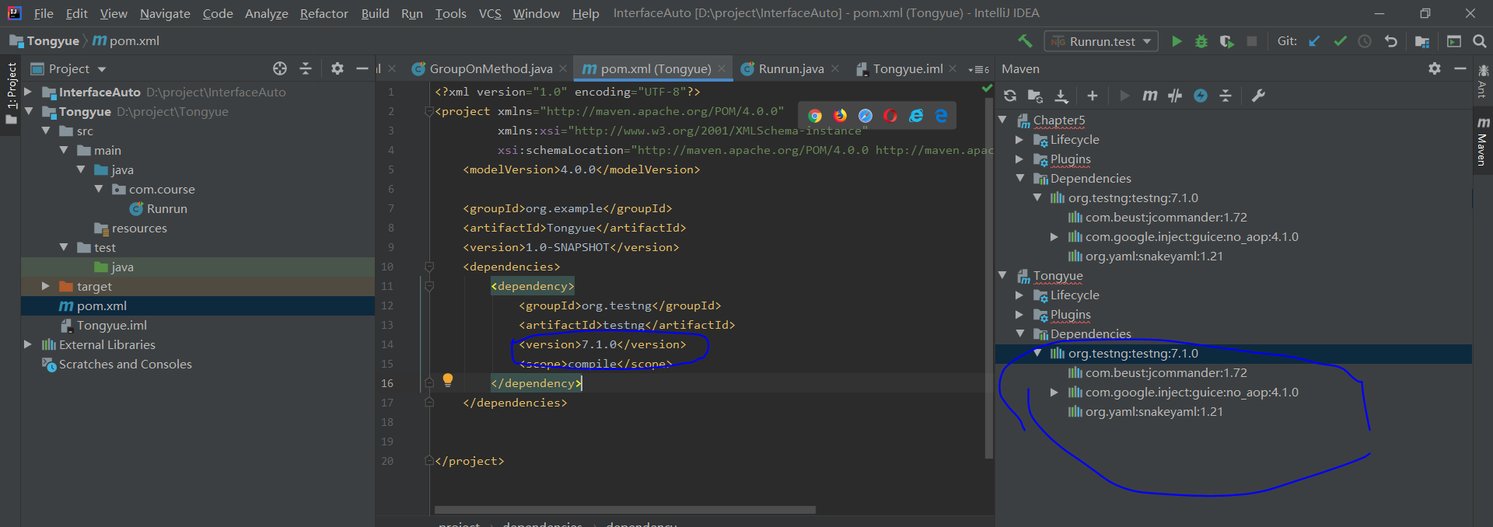Add Maven project with plus icon
This screenshot has height=527, width=1493.
[x=1093, y=96]
